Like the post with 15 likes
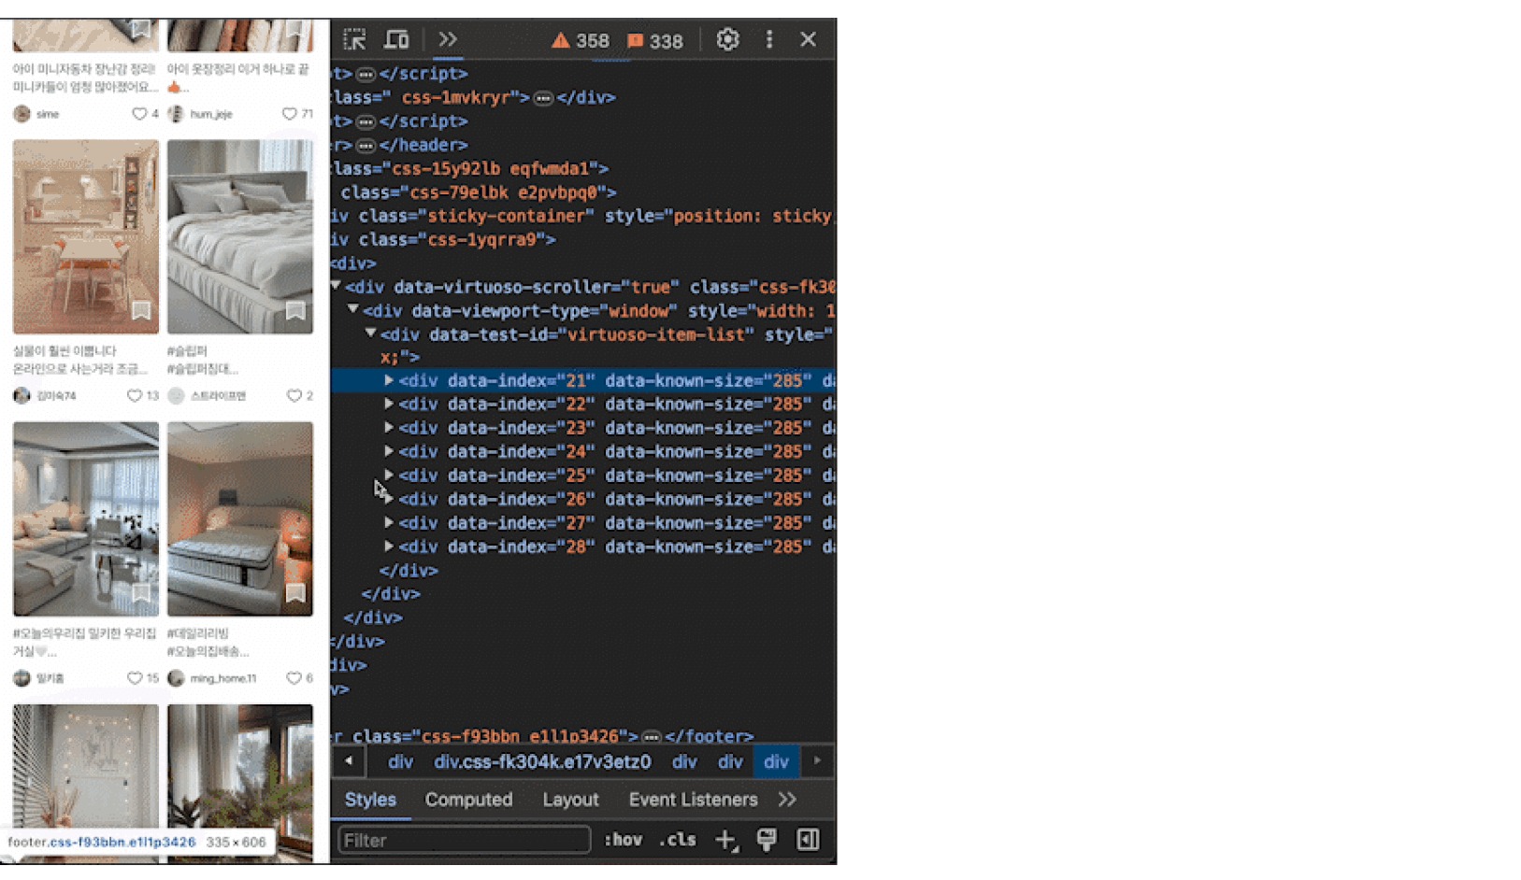1521x880 pixels. (135, 678)
